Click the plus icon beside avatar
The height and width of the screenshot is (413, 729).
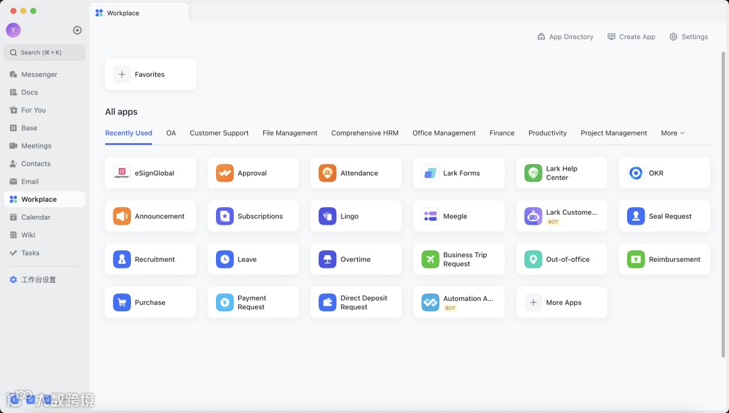coord(77,30)
